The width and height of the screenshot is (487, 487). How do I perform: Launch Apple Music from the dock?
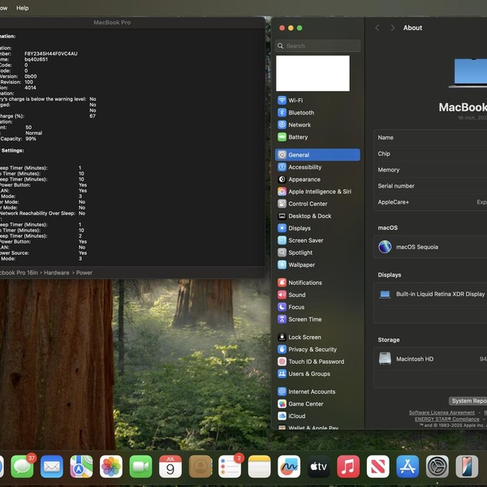[x=348, y=466]
